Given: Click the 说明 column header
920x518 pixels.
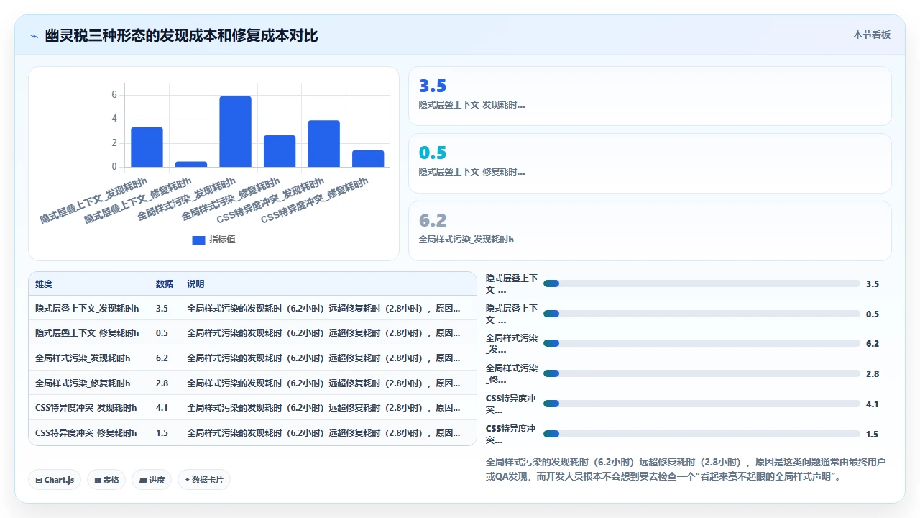Looking at the screenshot, I should (x=195, y=284).
